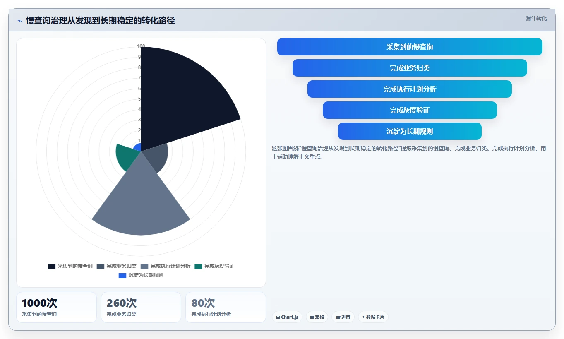Image resolution: width=564 pixels, height=339 pixels.
Task: Click the 表格 tag chip
Action: [x=317, y=317]
